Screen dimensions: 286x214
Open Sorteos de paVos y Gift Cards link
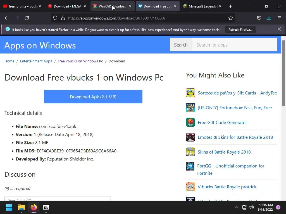[237, 93]
